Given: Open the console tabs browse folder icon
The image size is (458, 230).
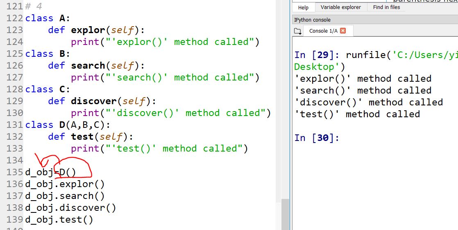Looking at the screenshot, I should pos(297,31).
